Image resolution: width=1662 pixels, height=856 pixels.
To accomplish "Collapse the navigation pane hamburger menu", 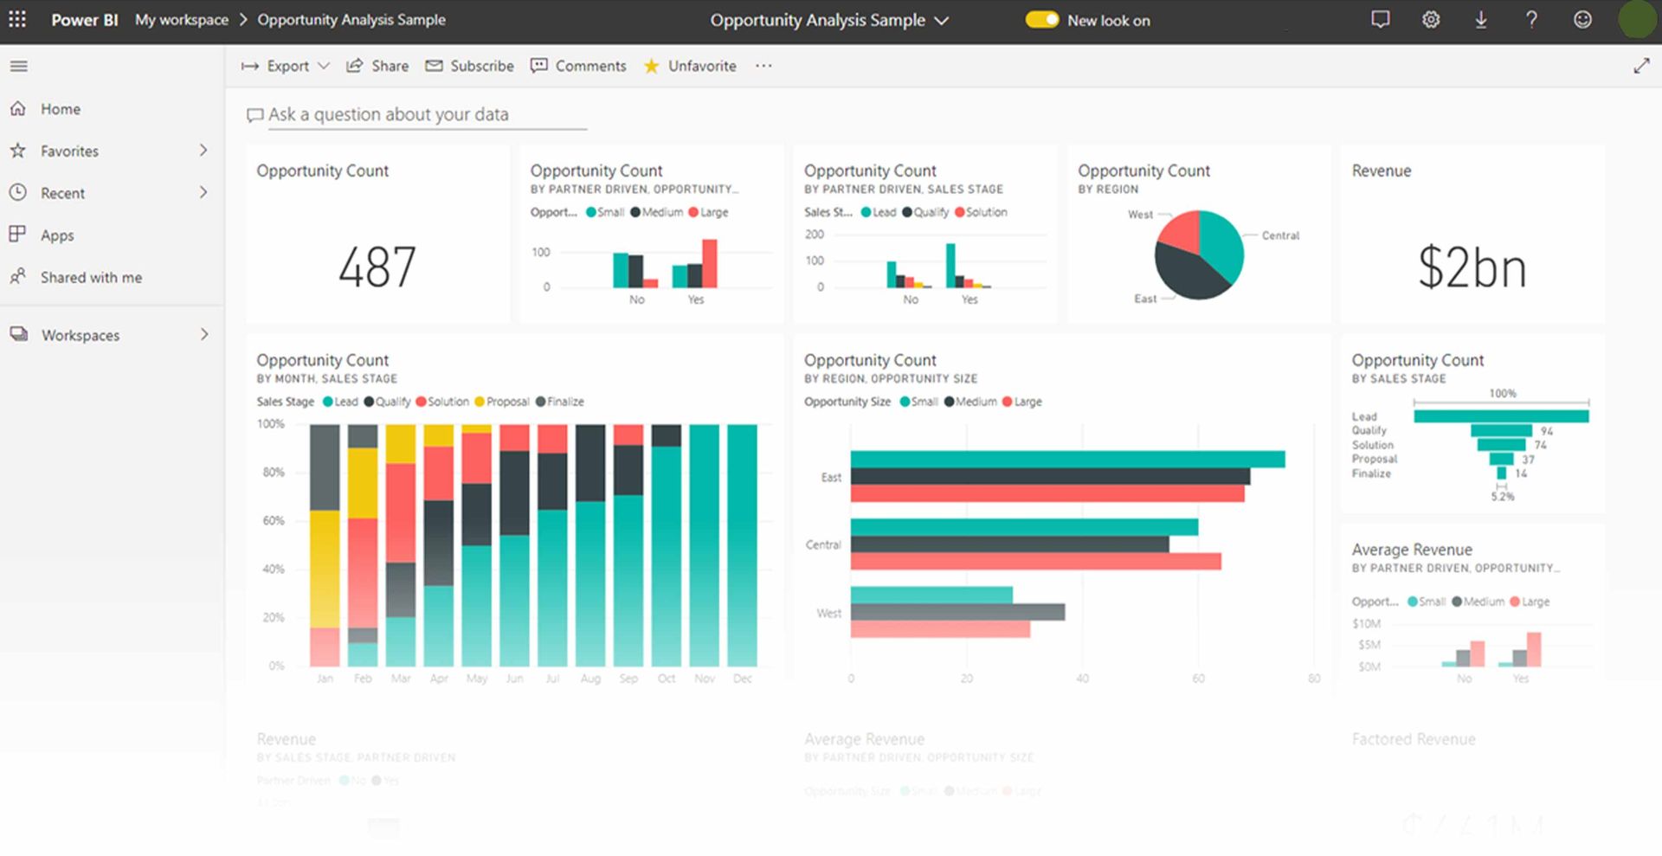I will tap(18, 66).
